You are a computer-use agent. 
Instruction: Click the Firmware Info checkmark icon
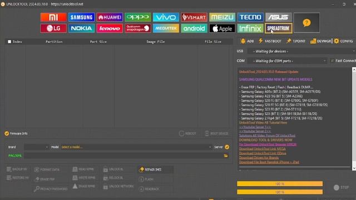pos(7,133)
